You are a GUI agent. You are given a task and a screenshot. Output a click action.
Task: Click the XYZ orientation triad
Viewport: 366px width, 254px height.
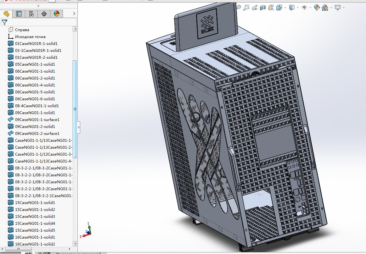point(86,230)
